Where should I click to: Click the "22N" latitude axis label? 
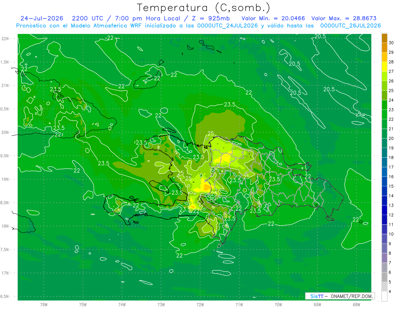point(5,39)
